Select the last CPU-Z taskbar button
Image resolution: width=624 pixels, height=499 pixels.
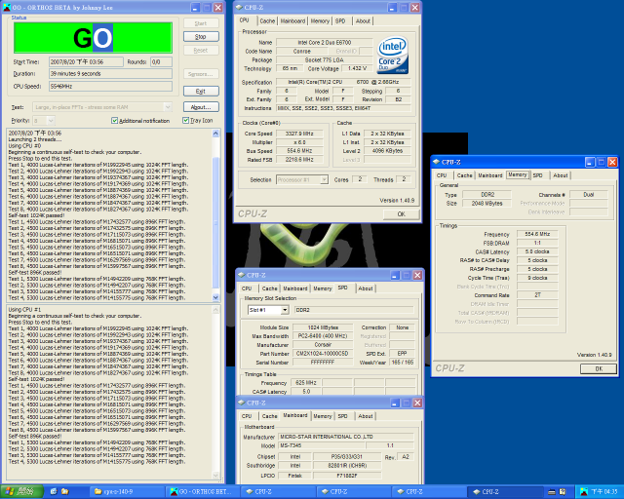pyautogui.click(x=505, y=492)
